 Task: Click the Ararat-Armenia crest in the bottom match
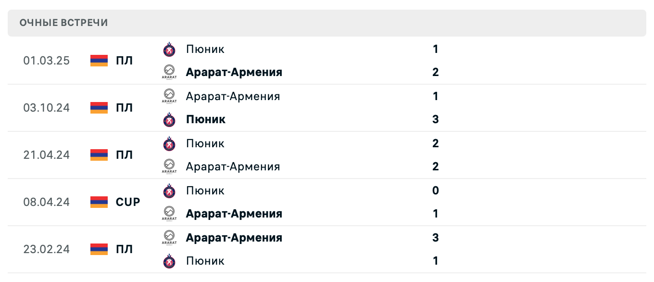(169, 237)
